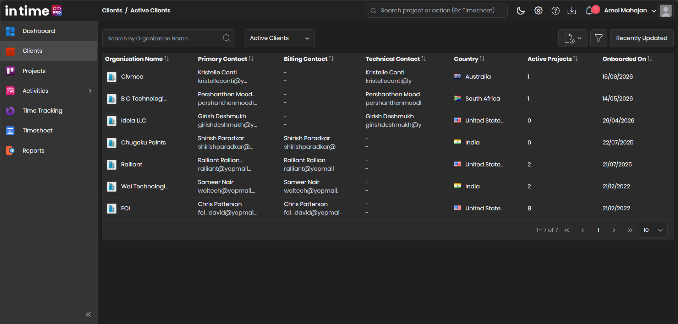Sort by Country column
The width and height of the screenshot is (678, 324).
click(x=469, y=59)
